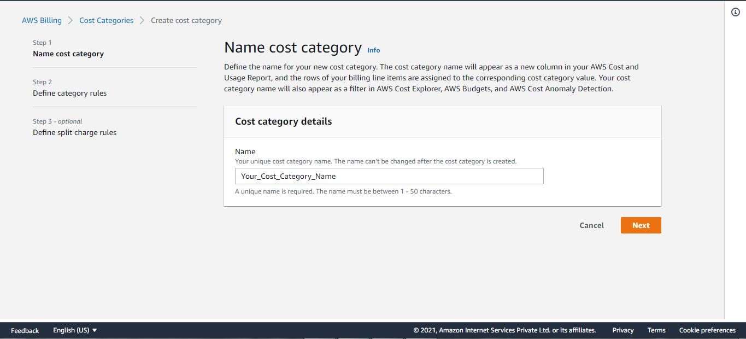Click the info icon in top-right corner
746x339 pixels.
coord(735,11)
